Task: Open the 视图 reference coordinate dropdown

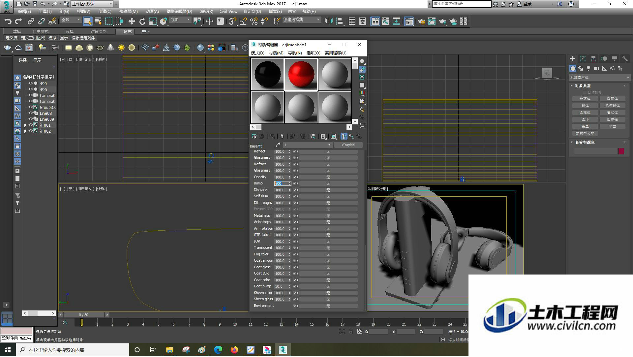Action: [180, 20]
